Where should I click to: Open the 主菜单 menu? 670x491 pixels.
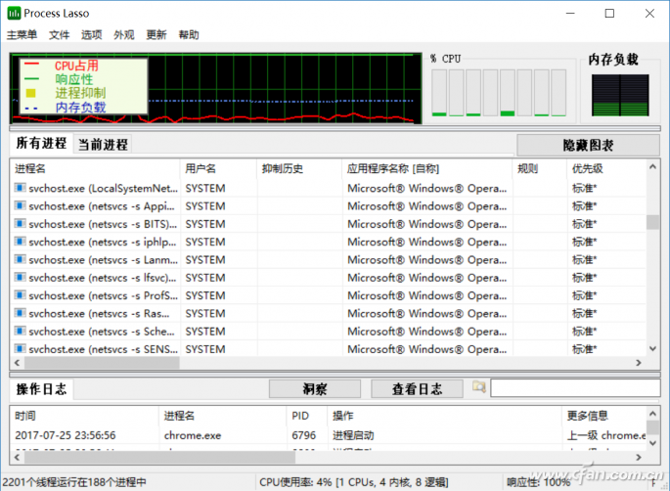[x=22, y=34]
